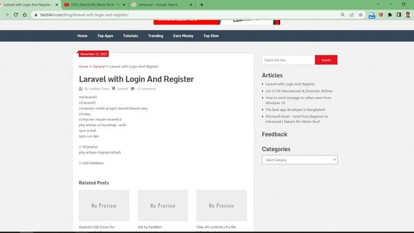Toggle the browser side panel icon
Screen dimensions: 414x233
click(x=398, y=15)
